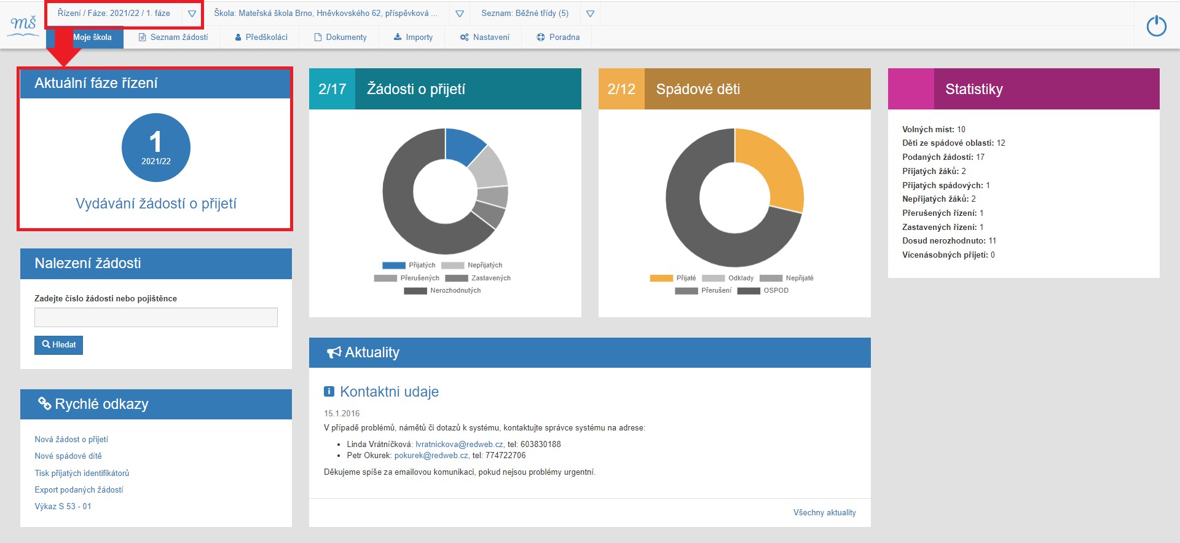The width and height of the screenshot is (1180, 543).
Task: Toggle the Přijatých blue legend swatch
Action: tap(394, 266)
